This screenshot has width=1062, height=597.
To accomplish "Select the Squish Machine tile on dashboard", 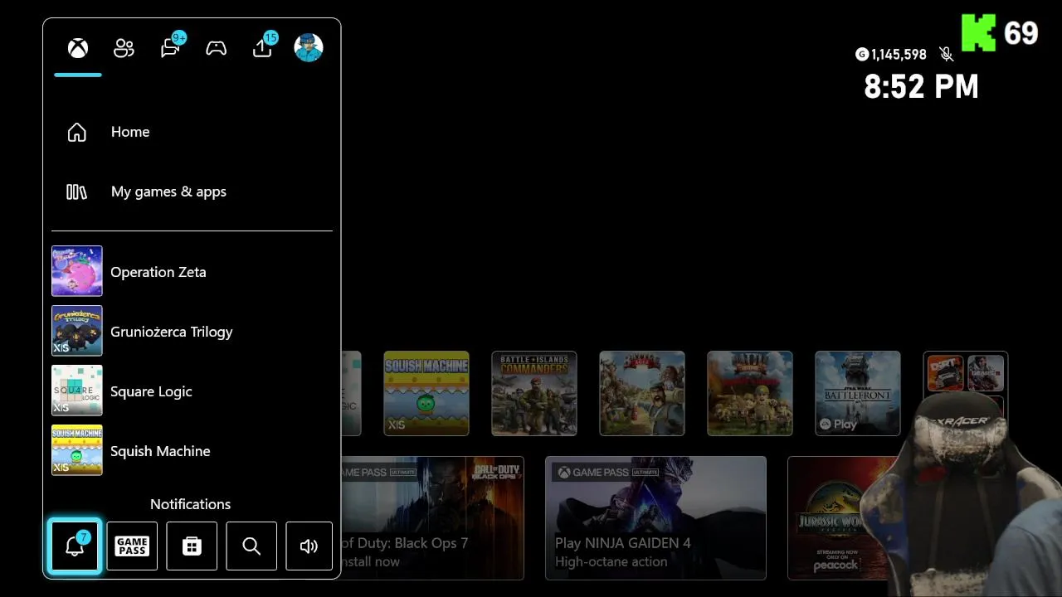I will coord(426,393).
